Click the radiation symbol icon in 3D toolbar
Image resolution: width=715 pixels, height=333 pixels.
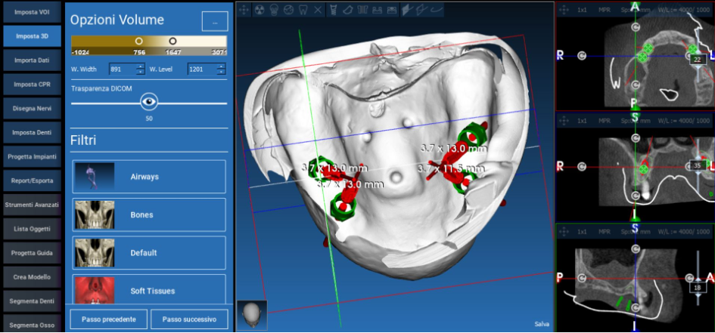point(259,10)
